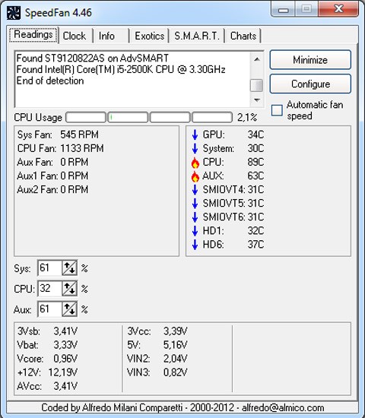Click the CPU fan percent input field
The height and width of the screenshot is (418, 365).
pos(50,289)
